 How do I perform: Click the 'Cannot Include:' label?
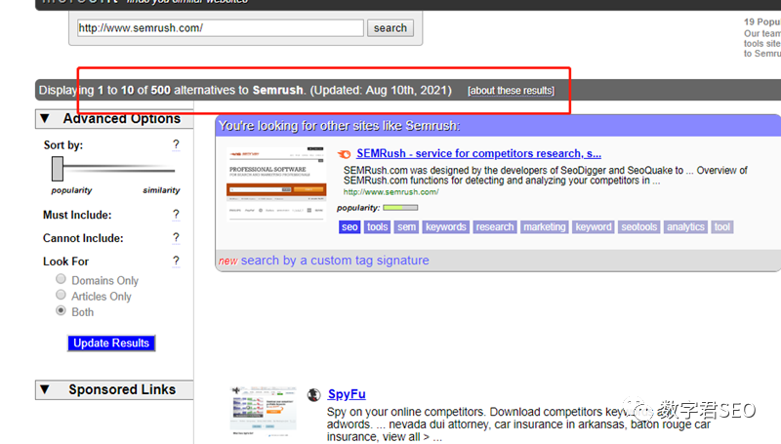83,238
